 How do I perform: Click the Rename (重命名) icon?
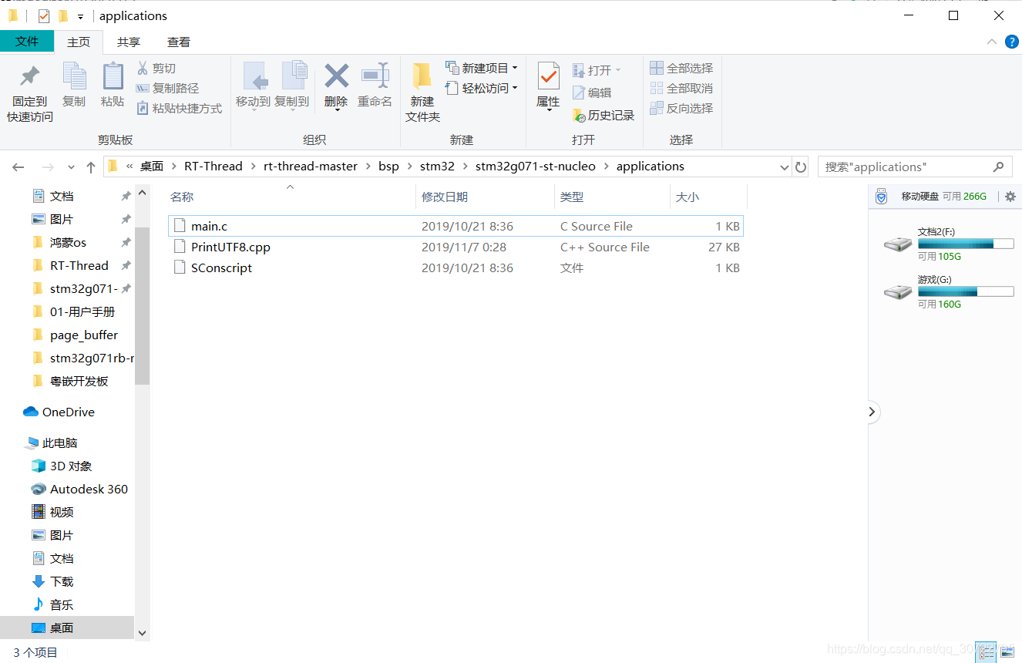pos(375,76)
